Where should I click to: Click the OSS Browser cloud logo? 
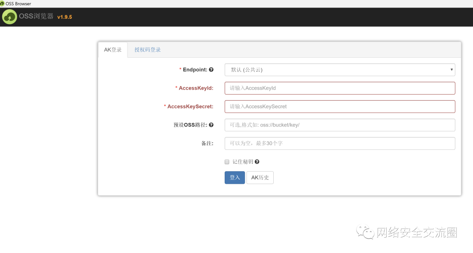click(9, 17)
